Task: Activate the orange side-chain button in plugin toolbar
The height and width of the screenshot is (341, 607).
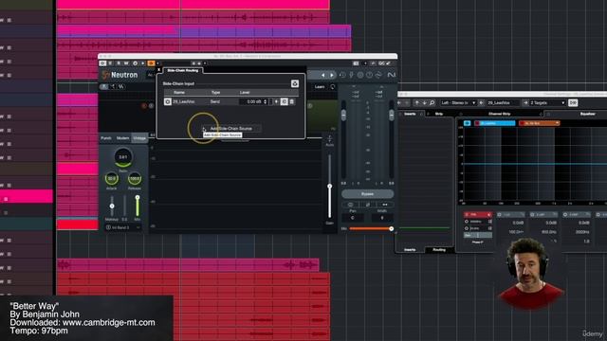Action: pyautogui.click(x=151, y=63)
